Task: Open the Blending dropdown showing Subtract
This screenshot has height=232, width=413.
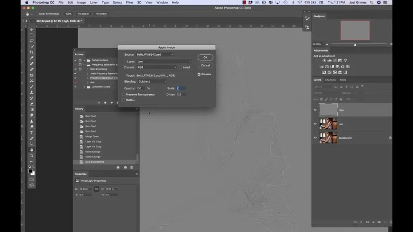Action: (152, 81)
